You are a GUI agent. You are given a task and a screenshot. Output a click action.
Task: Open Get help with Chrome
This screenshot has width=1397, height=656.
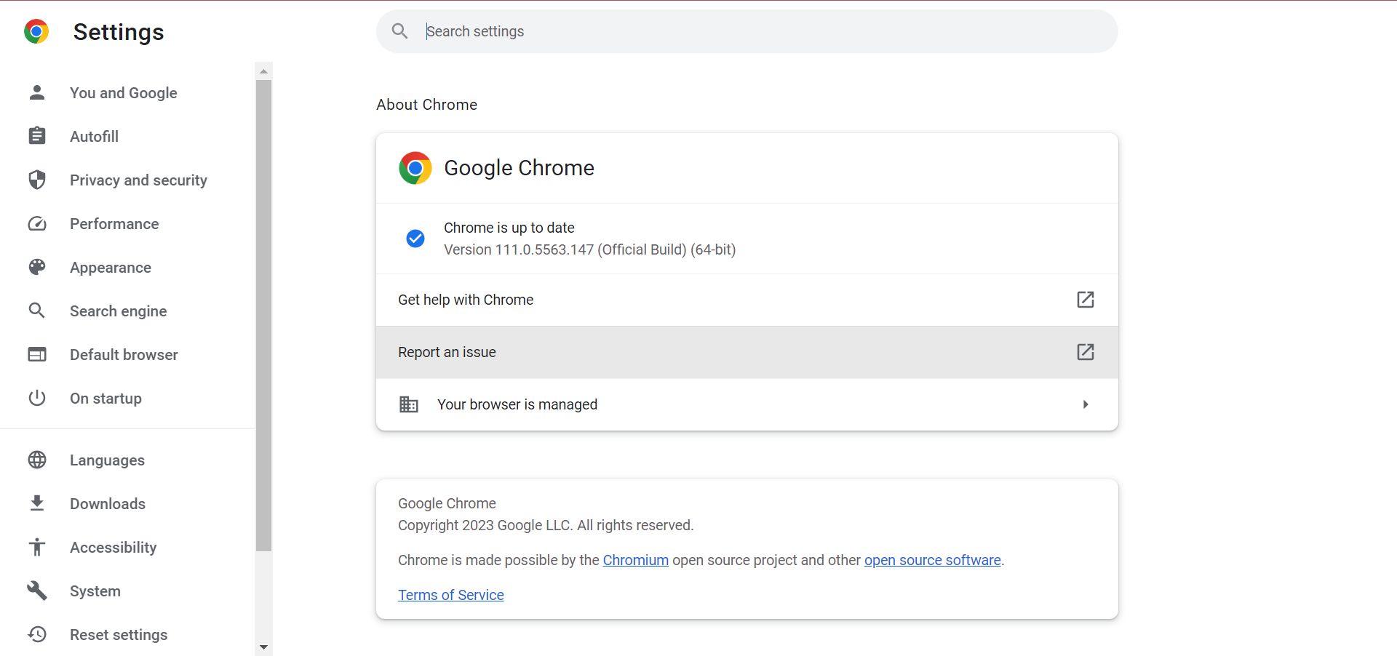pos(747,300)
